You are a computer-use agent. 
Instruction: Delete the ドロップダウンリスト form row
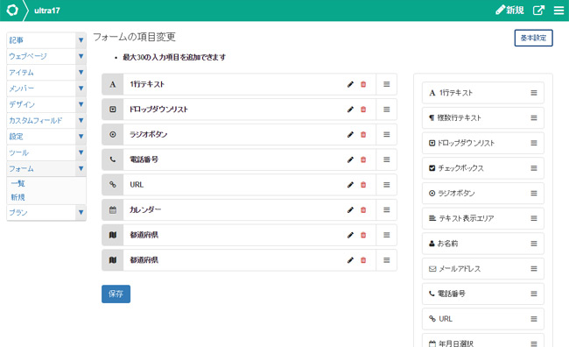point(363,110)
